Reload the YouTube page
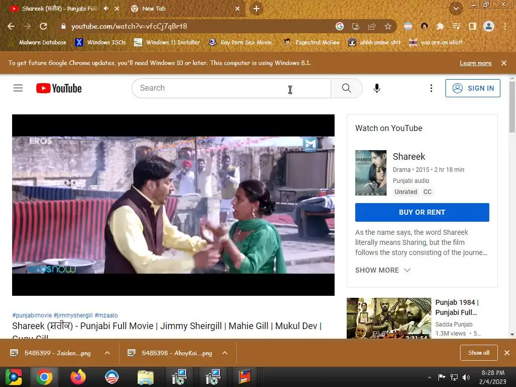Viewport: 516px width, 387px height. 43,26
